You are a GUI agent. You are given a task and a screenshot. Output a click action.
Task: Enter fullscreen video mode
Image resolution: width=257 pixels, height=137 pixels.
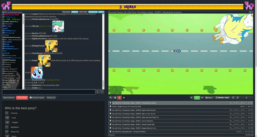[233, 98]
